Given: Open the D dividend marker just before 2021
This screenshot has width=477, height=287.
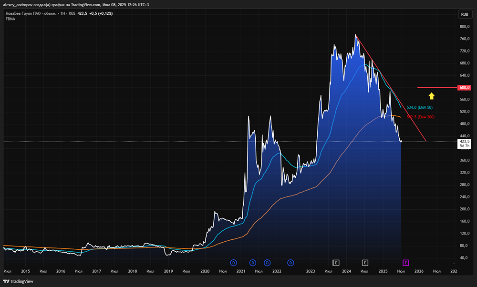Looking at the screenshot, I should tap(233, 263).
